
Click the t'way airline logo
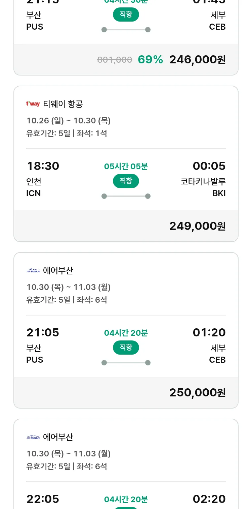point(33,104)
